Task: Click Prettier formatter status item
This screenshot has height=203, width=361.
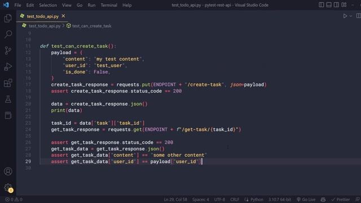Action: coord(341,200)
